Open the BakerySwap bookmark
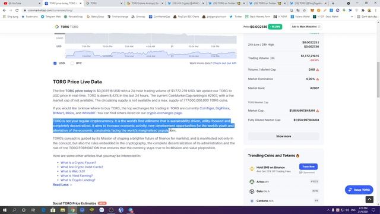The image size is (380, 214). click(95, 17)
